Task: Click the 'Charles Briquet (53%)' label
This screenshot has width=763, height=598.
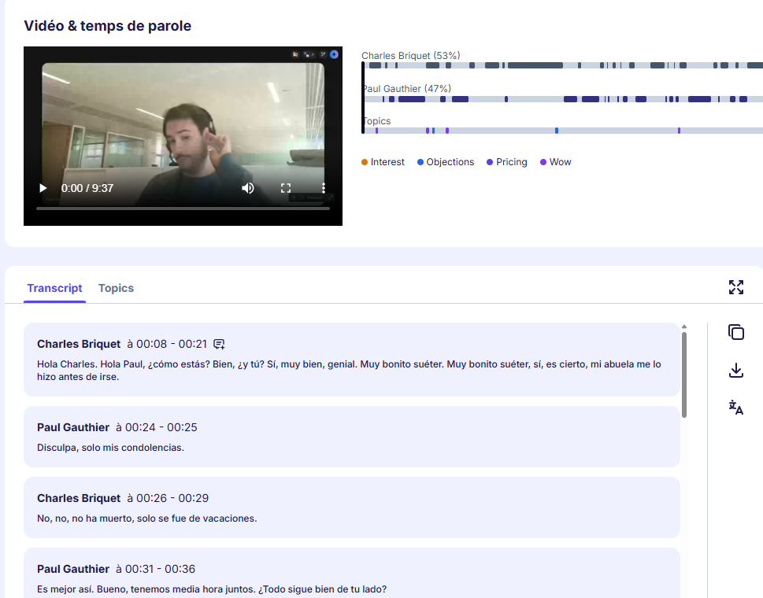Action: (411, 55)
